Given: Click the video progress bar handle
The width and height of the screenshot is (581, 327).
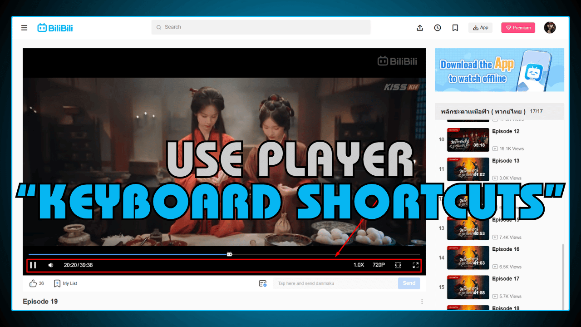Looking at the screenshot, I should 229,254.
